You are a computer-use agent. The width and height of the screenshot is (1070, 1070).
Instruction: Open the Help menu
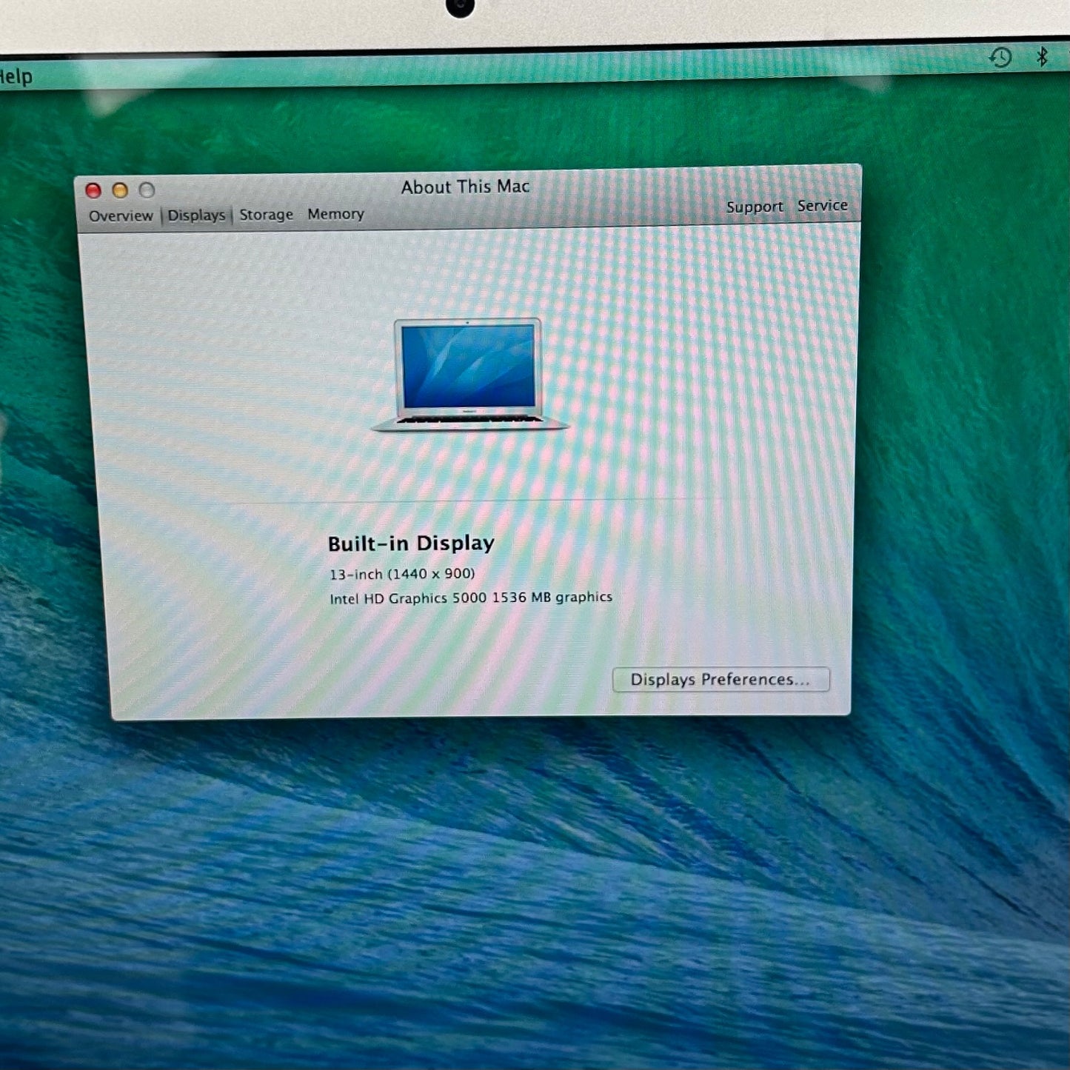16,76
